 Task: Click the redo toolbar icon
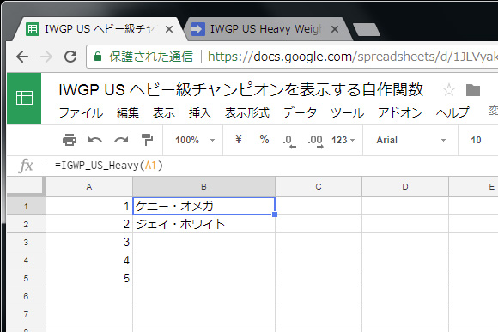(x=121, y=140)
